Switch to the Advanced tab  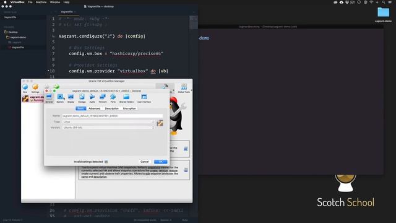[95, 108]
